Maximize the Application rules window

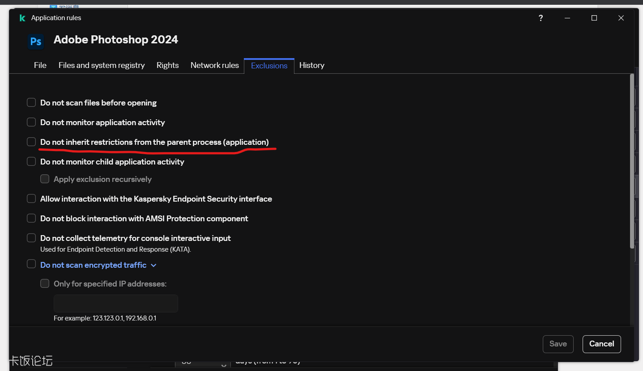click(x=594, y=18)
